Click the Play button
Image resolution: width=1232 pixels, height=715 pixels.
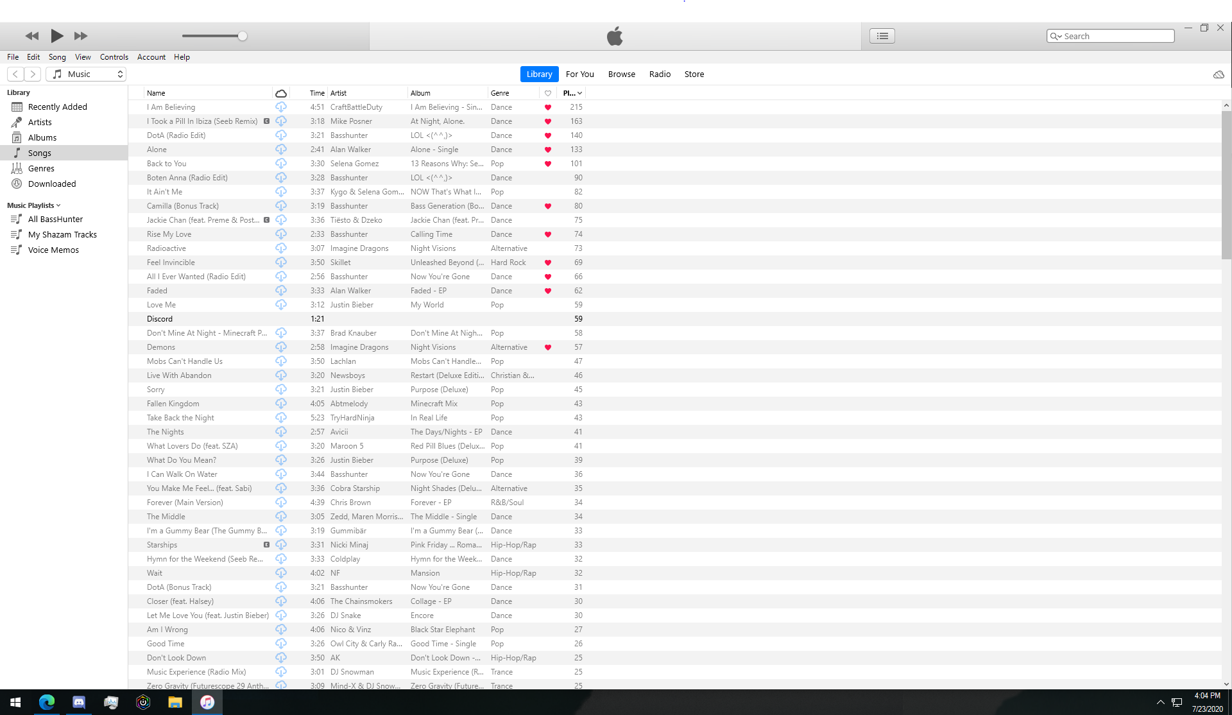click(x=57, y=36)
